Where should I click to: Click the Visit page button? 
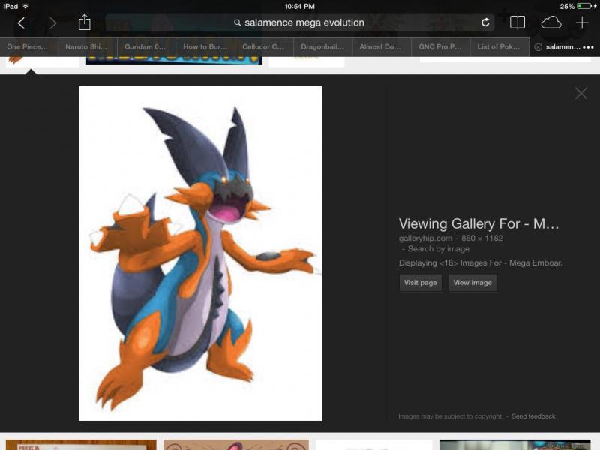421,283
